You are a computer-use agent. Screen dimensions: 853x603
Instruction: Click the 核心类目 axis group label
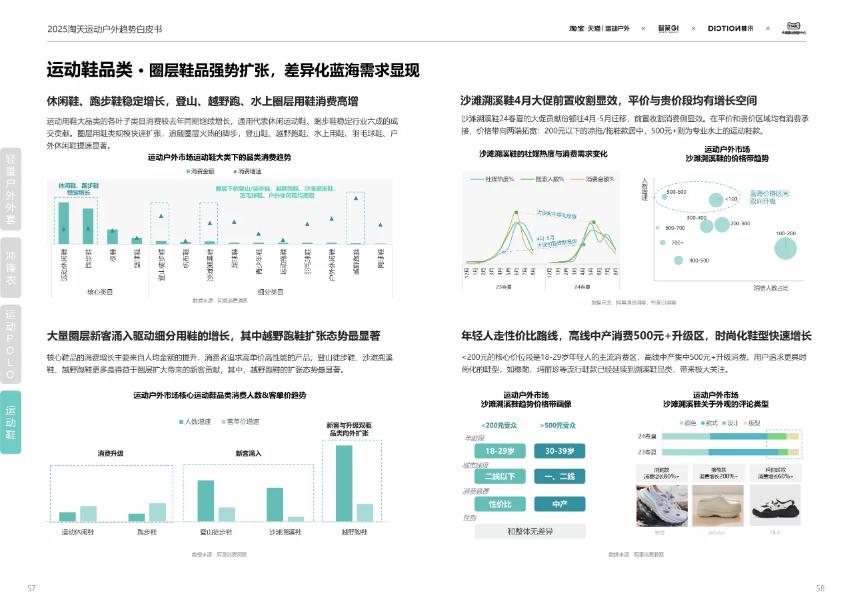[x=100, y=292]
